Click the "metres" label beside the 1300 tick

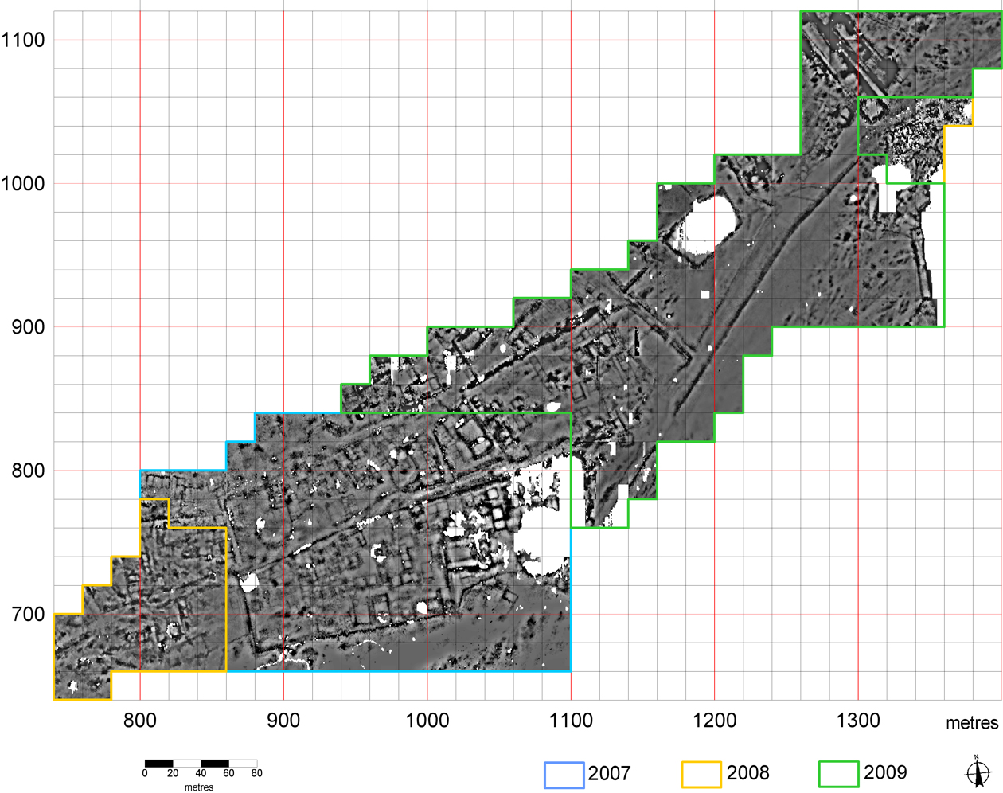pos(972,723)
